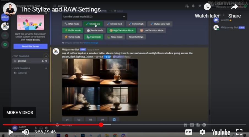Switch to Turbo mode
This screenshot has height=137, width=249.
click(x=72, y=37)
